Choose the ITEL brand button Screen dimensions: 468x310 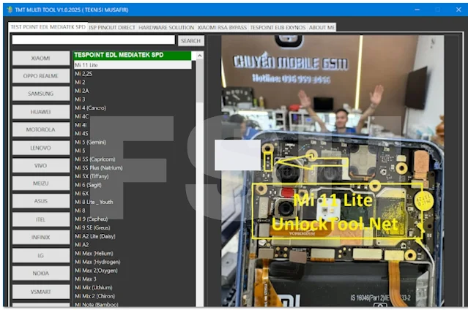pos(41,219)
